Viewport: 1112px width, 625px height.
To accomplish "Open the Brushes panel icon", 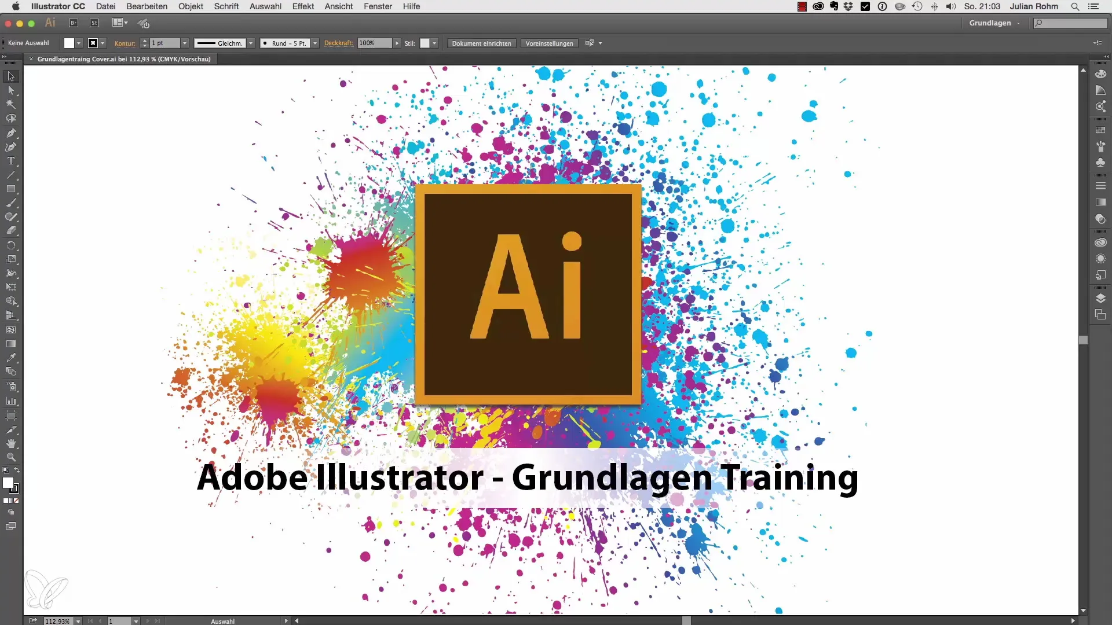I will point(1100,146).
